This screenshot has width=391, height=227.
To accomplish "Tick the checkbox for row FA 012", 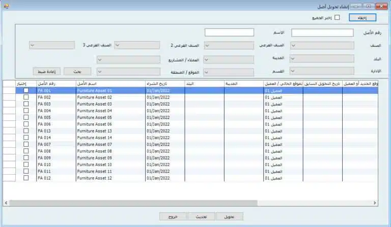I will pyautogui.click(x=26, y=178).
